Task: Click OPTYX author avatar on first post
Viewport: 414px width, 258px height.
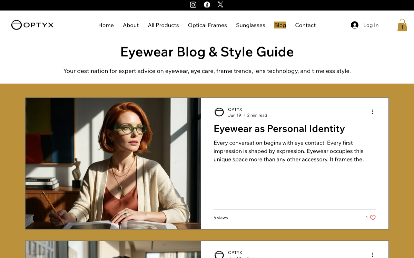Action: click(x=219, y=112)
